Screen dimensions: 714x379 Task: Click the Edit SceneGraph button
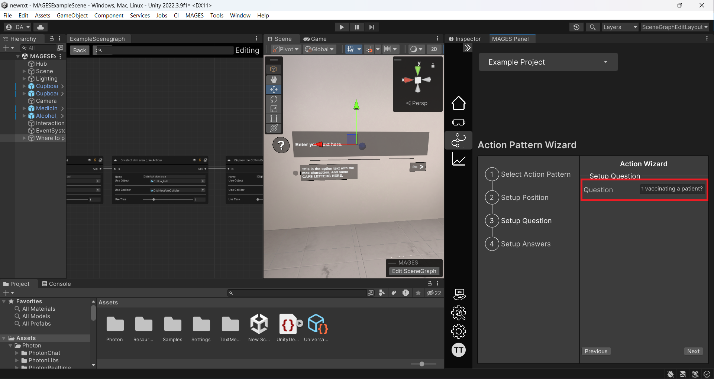[x=414, y=271]
